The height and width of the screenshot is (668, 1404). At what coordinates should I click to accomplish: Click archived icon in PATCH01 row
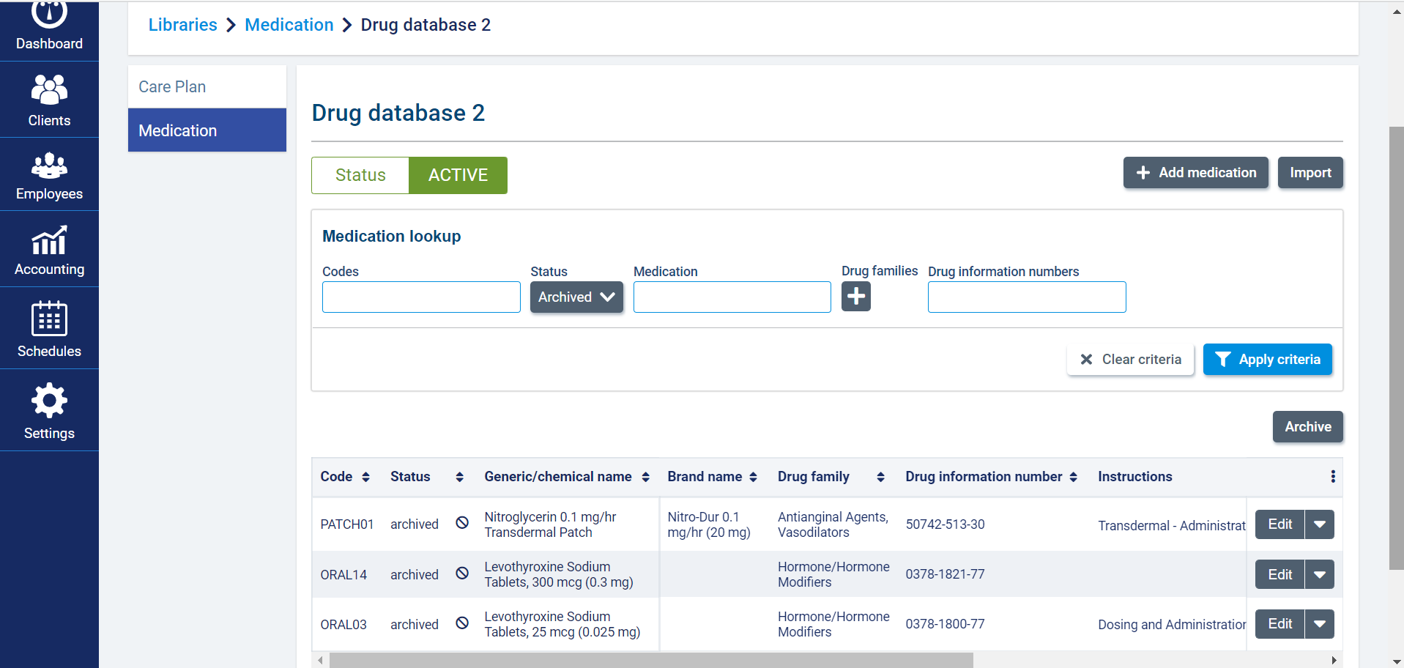pos(462,523)
